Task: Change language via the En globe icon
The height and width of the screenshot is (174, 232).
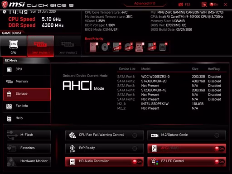Action: 214,5
